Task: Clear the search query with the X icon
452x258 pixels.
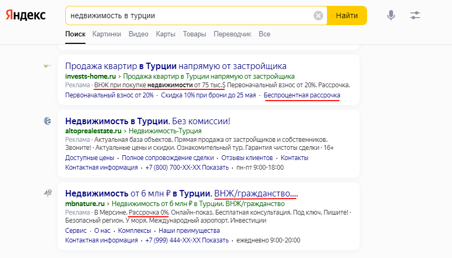Action: pyautogui.click(x=318, y=16)
